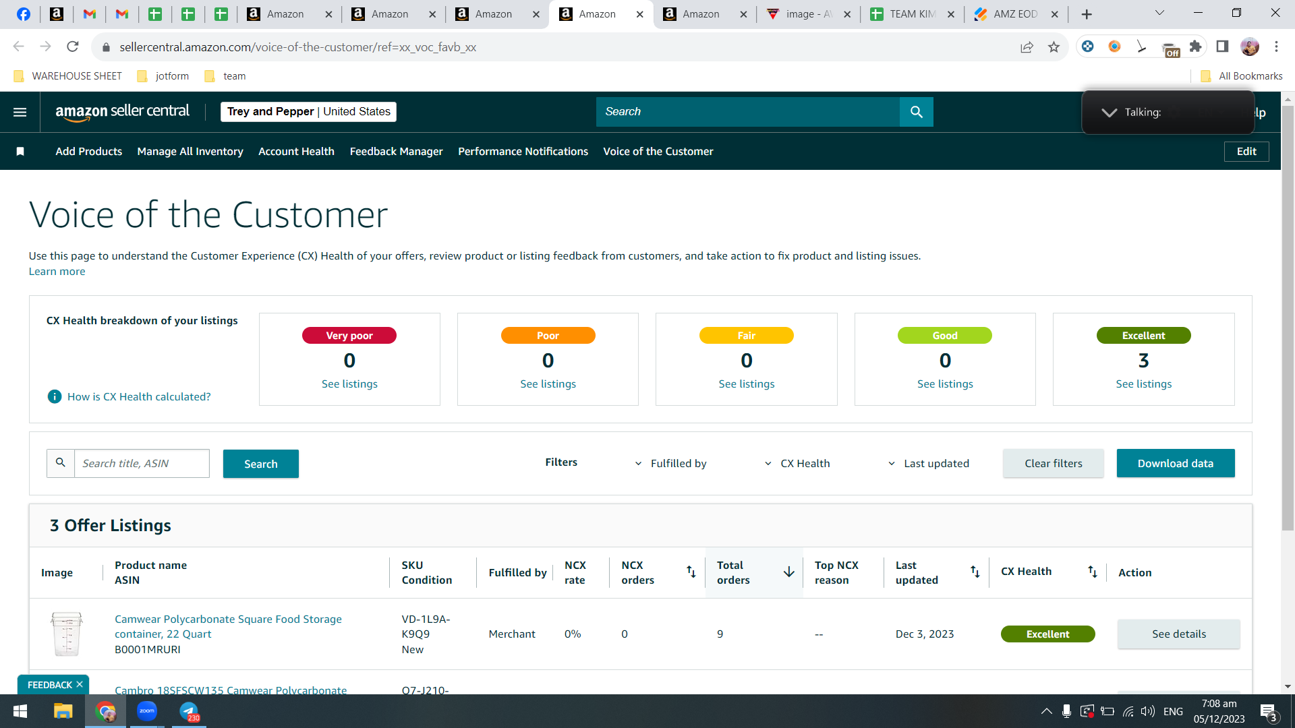Click the amazon seller central logo
This screenshot has width=1295, height=728.
click(x=123, y=112)
